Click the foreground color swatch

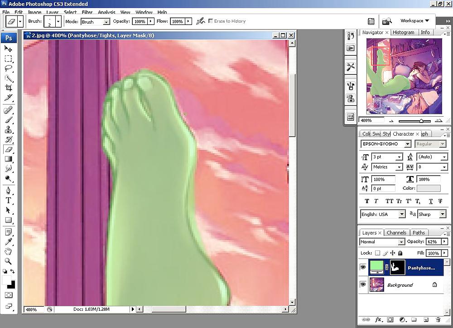6,280
